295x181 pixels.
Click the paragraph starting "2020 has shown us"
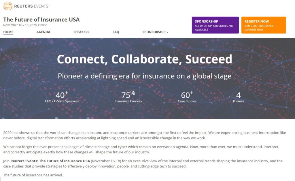[144, 135]
